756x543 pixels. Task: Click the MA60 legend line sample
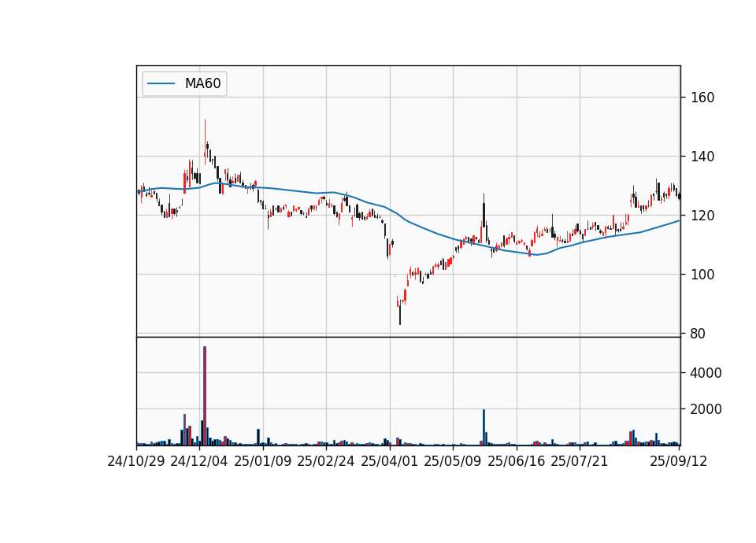161,83
